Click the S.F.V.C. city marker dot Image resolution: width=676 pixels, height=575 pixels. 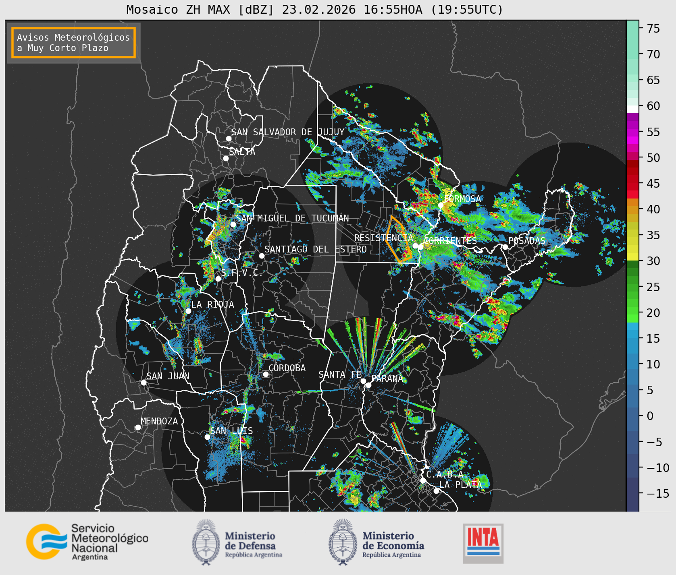(x=218, y=279)
